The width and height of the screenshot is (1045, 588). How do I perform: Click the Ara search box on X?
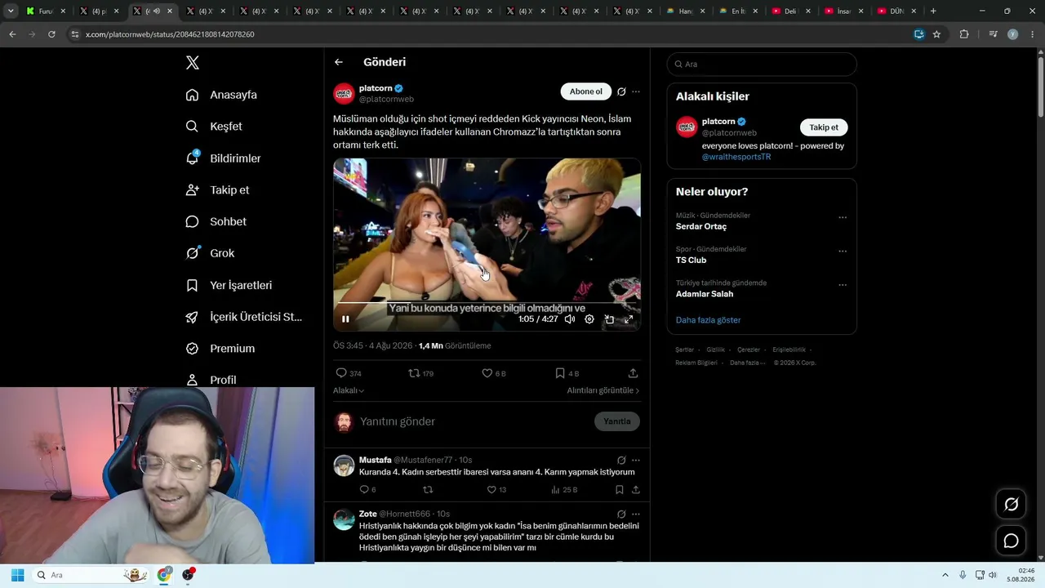coord(762,64)
